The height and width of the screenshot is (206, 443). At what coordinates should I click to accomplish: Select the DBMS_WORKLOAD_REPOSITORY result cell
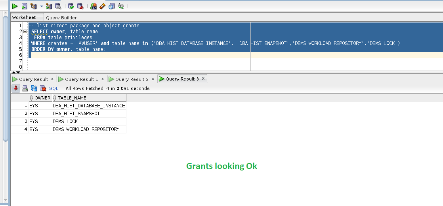point(89,129)
